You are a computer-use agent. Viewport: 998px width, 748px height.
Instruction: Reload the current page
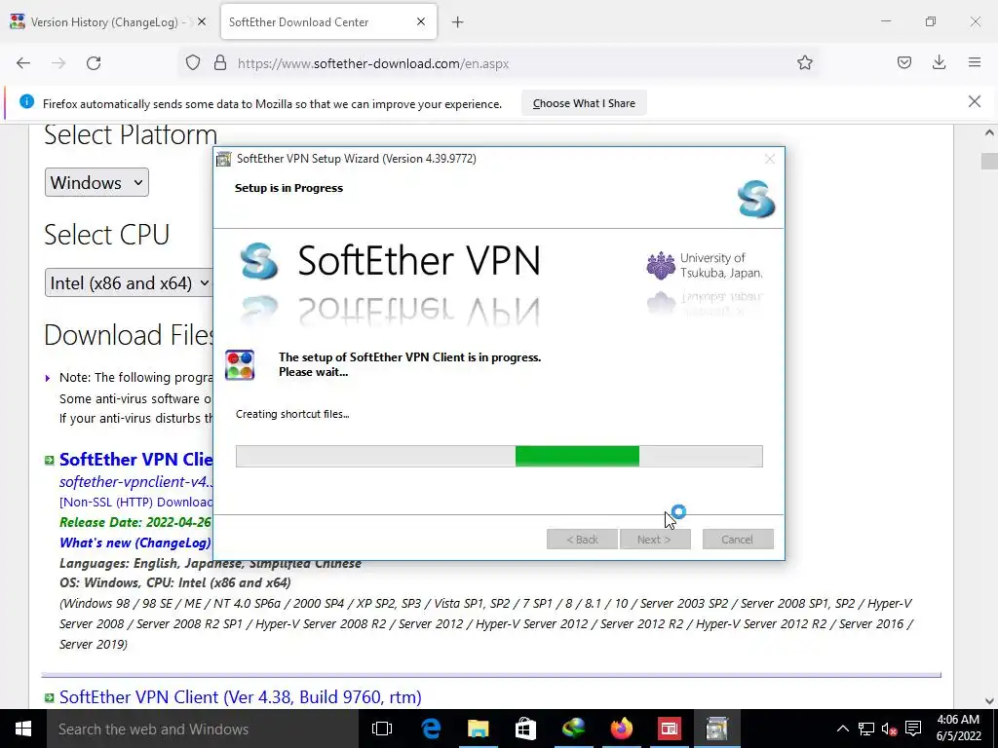point(94,63)
